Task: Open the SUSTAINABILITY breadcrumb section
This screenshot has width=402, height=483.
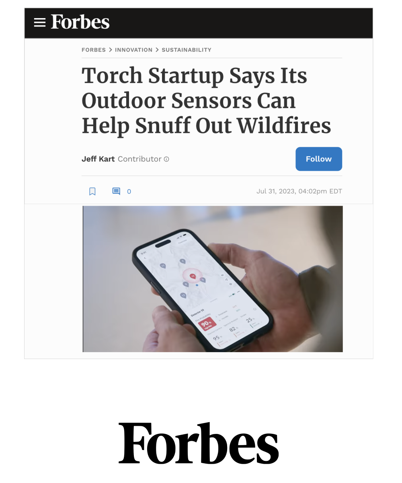Action: point(187,50)
